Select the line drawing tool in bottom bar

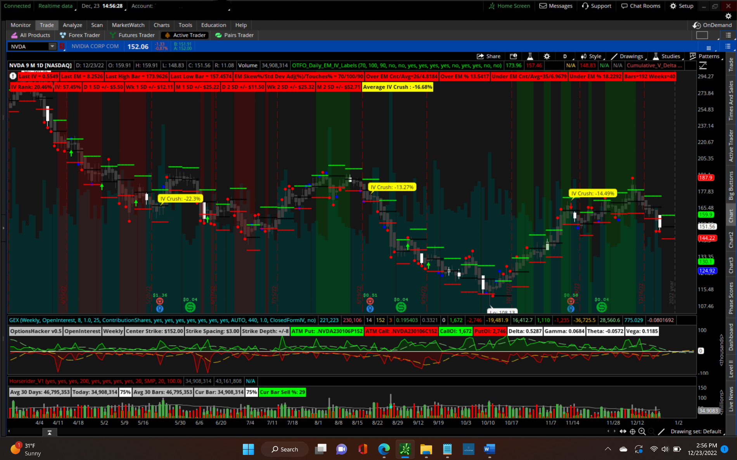(x=661, y=431)
